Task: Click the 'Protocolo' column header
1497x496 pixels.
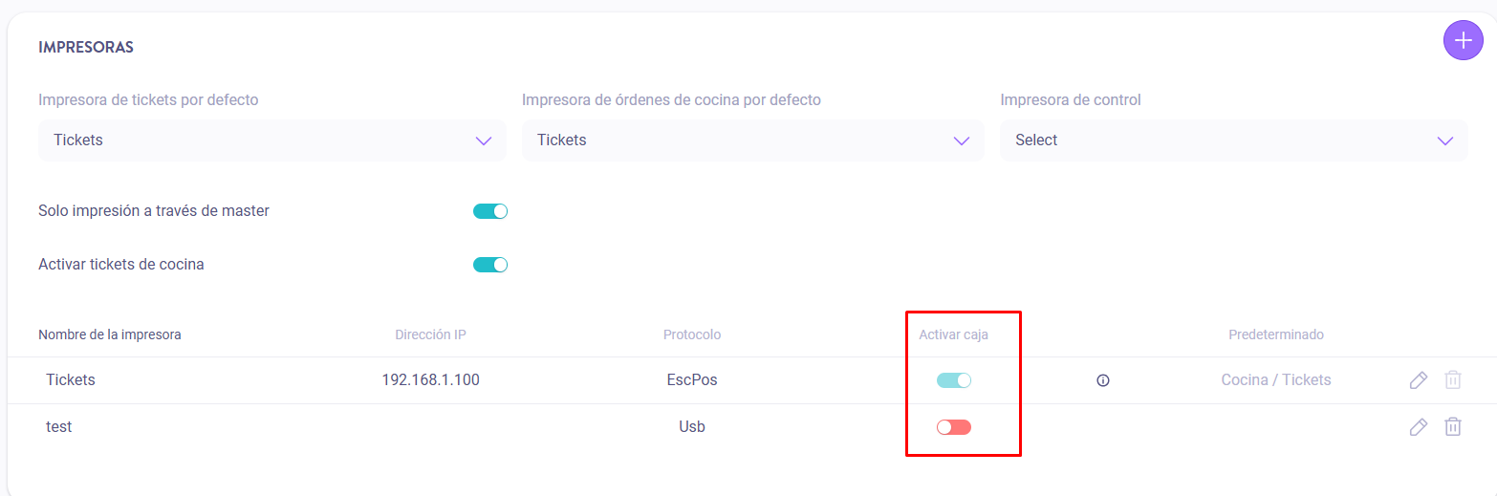Action: click(x=692, y=334)
